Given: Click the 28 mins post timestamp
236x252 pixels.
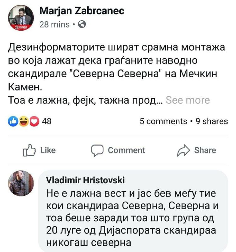Looking at the screenshot, I should tap(54, 24).
